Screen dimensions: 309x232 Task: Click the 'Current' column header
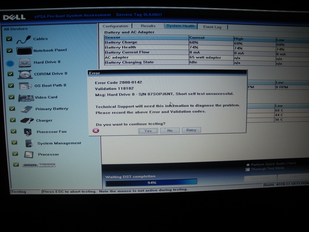coord(211,38)
